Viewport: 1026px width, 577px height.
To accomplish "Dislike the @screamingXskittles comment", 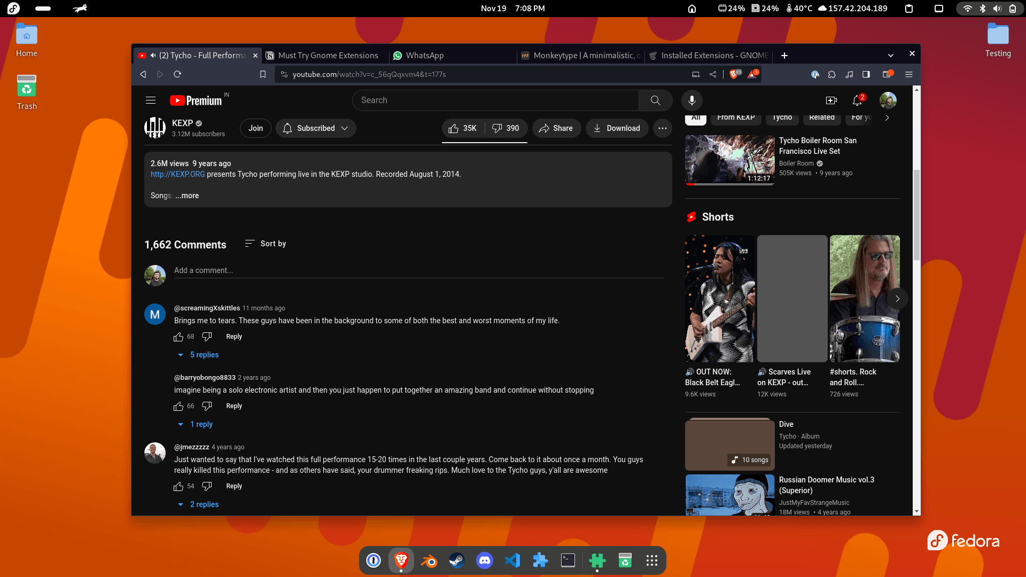I will coord(207,337).
